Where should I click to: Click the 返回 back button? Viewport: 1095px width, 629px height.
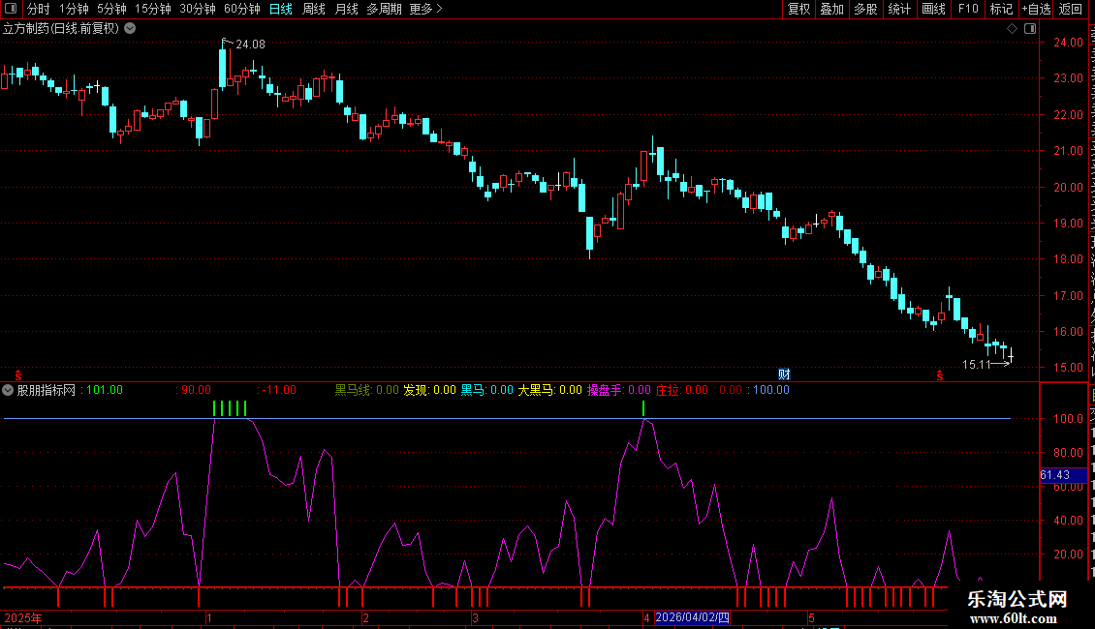(x=1071, y=9)
